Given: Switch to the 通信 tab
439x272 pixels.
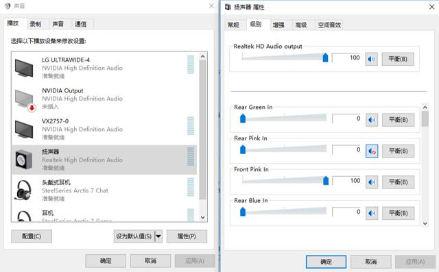Looking at the screenshot, I should (x=81, y=24).
